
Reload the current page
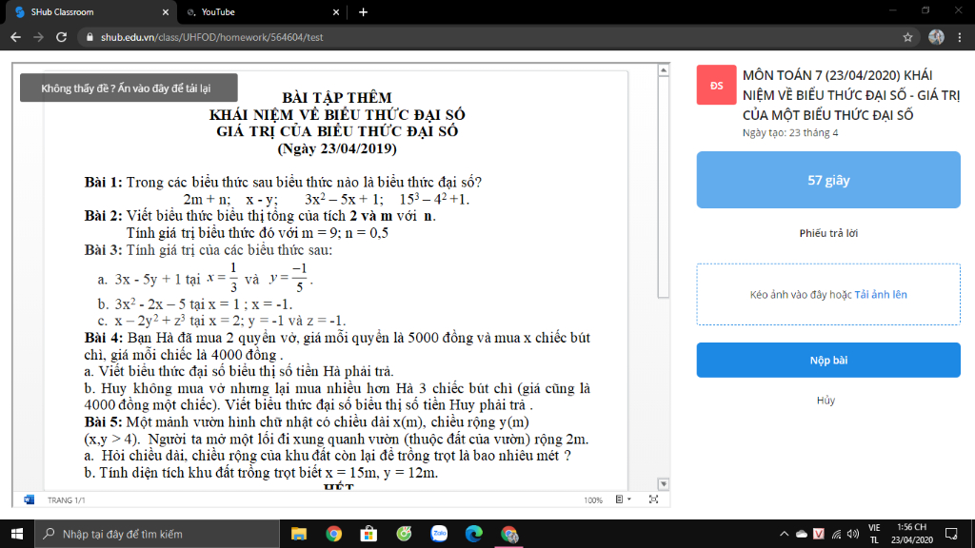pos(61,37)
